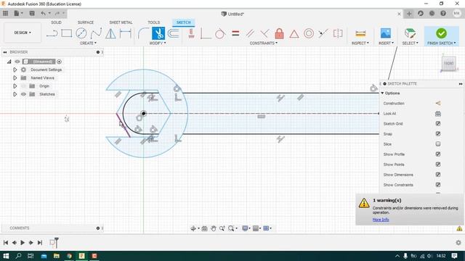Click the FRONT ViewCube face
This screenshot has width=465, height=261.
point(448,63)
